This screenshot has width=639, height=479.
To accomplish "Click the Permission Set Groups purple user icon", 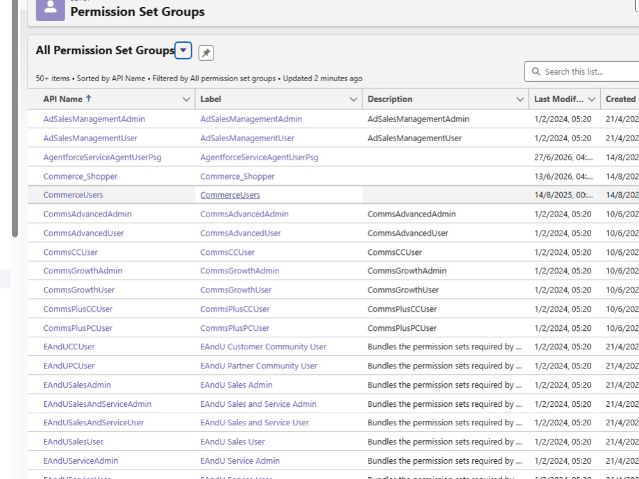I will click(50, 10).
